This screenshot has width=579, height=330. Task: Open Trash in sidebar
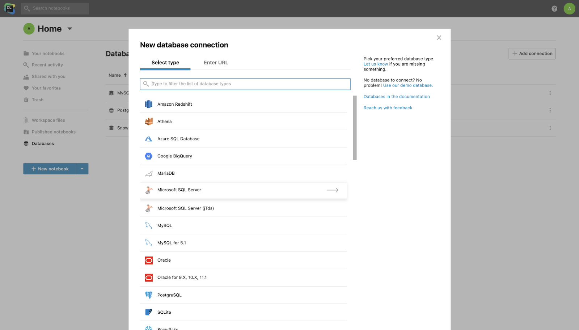point(33,100)
